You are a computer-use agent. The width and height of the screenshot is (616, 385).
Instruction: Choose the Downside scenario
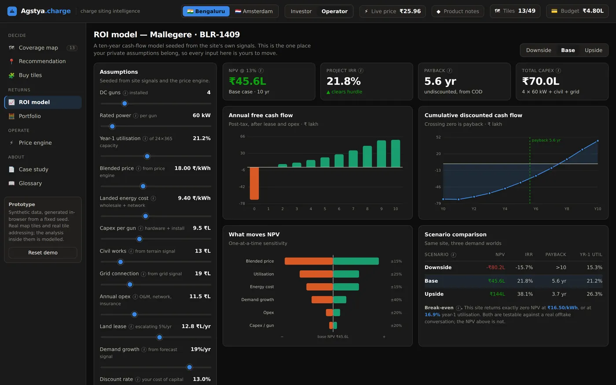pyautogui.click(x=539, y=50)
